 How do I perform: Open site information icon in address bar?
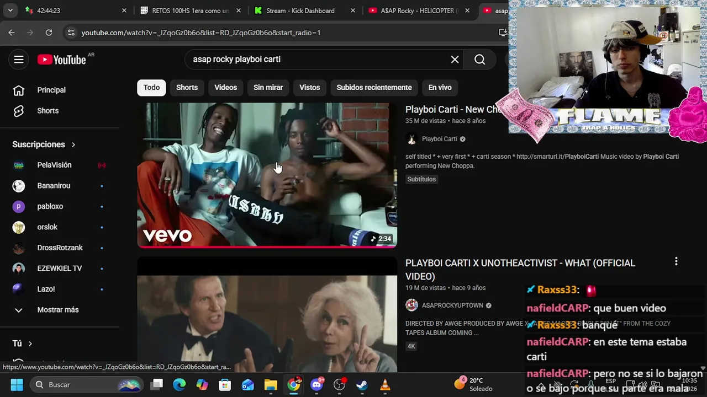coord(71,33)
